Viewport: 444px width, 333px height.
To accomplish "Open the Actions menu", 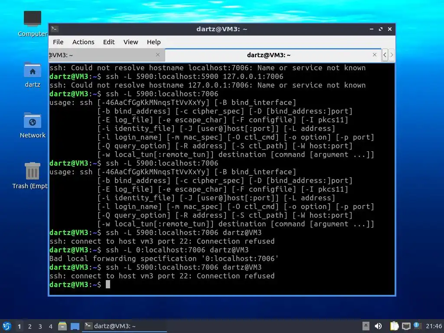I will click(x=83, y=42).
